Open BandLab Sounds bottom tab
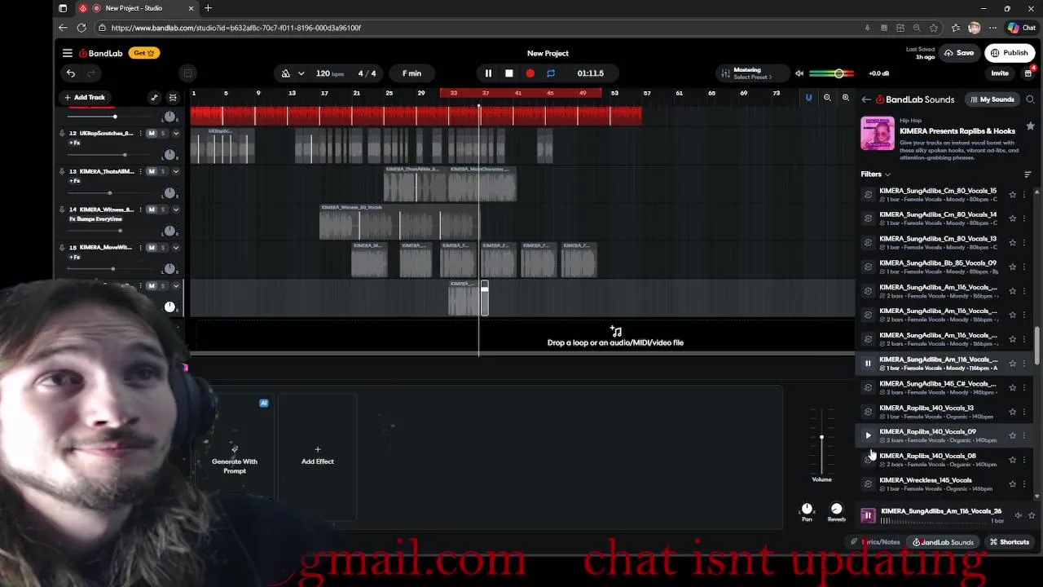Screen dimensions: 1043x587 943,542
